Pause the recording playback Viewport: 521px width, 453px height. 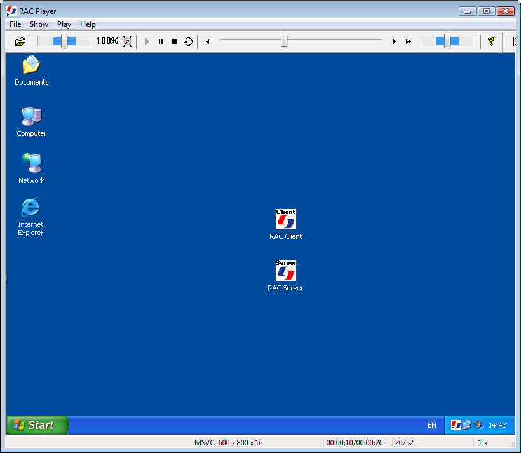coord(161,41)
